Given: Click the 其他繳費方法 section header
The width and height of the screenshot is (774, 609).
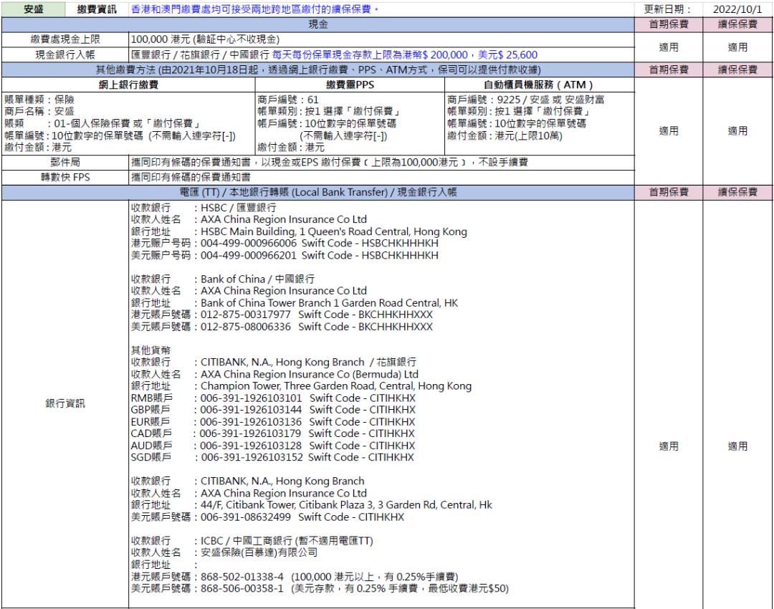Looking at the screenshot, I should (318, 69).
